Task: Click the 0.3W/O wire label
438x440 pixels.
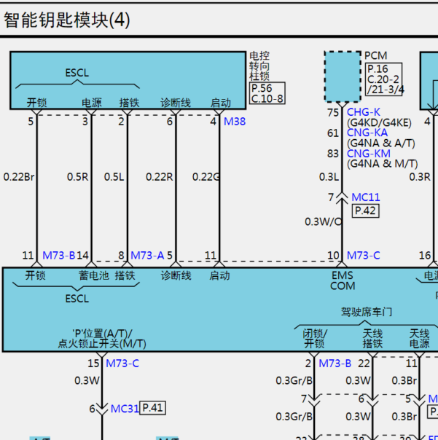Action: [x=324, y=222]
